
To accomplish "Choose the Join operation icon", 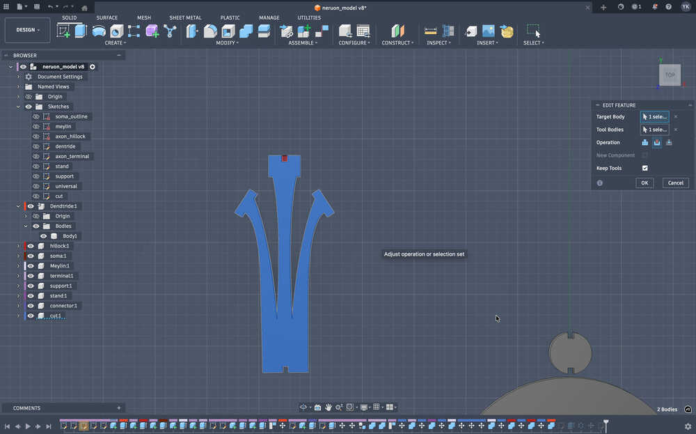I will point(645,143).
